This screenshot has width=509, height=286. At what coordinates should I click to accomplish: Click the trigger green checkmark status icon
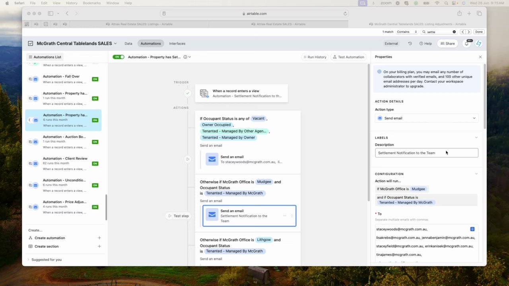tap(188, 93)
